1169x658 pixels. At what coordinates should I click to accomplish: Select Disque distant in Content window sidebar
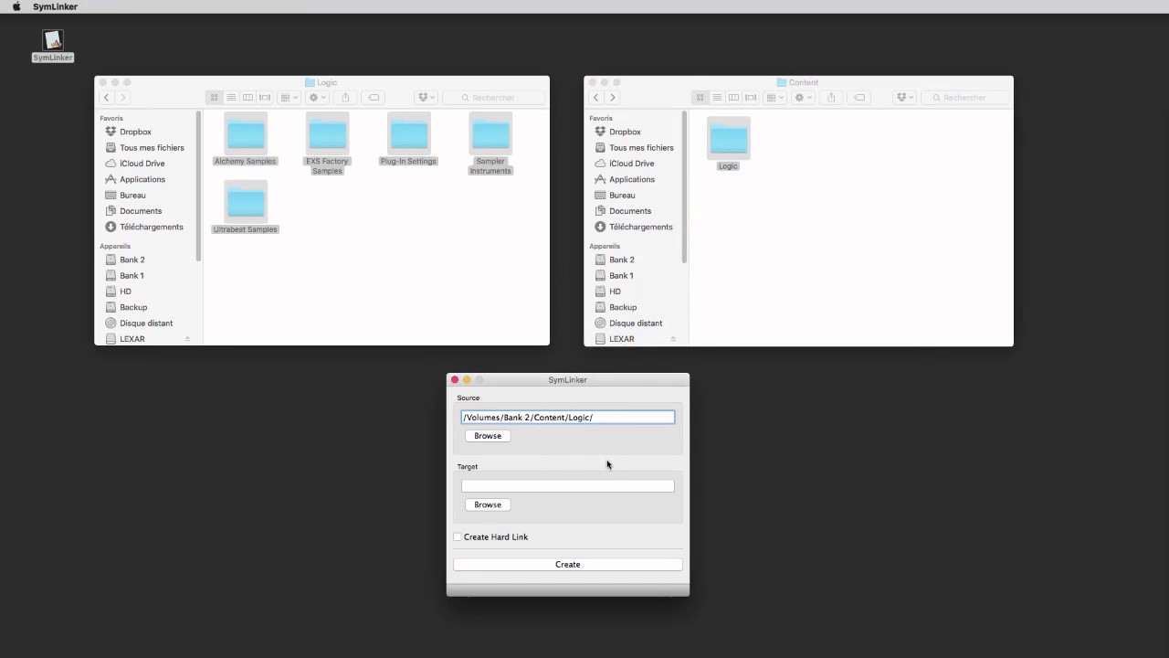(636, 324)
